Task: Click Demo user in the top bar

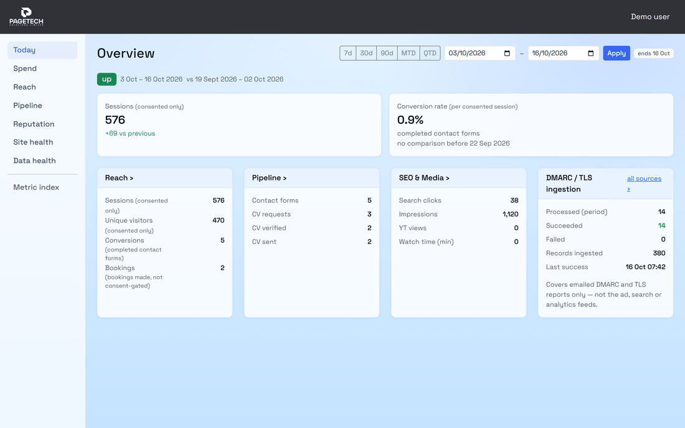Action: [x=650, y=17]
